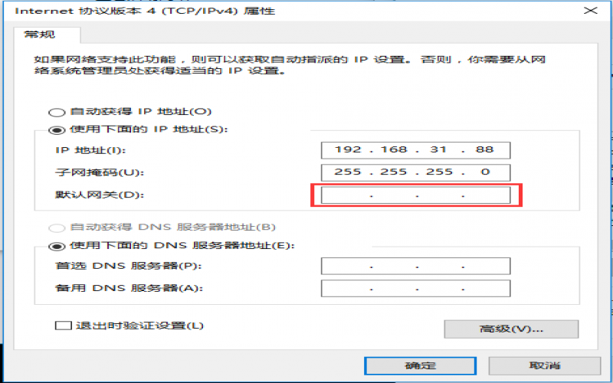Select 自动获得 IP 地址 radio option
This screenshot has height=383, width=613.
click(x=57, y=112)
